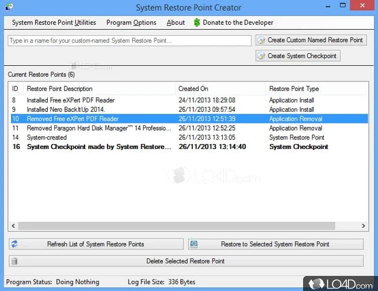Click date 26/11/2013 12:51:39
Viewport: 378px width, 291px height.
coord(207,119)
